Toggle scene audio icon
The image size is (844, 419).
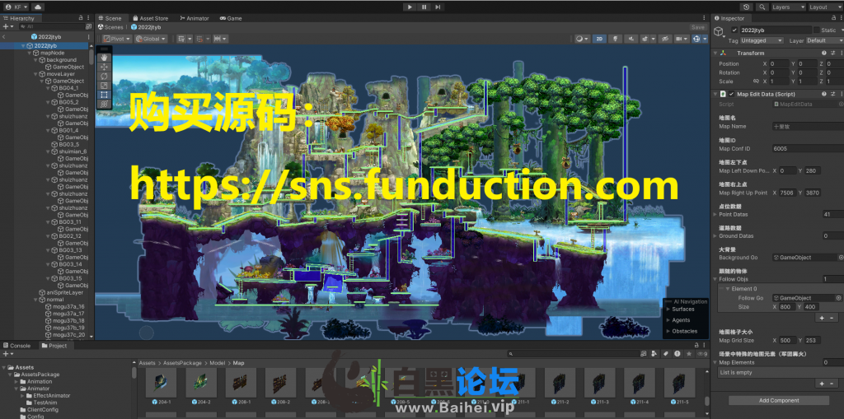[x=631, y=39]
